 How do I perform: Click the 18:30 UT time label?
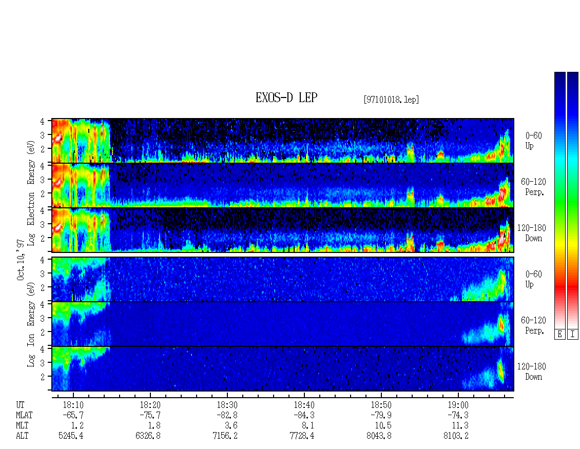coord(227,405)
